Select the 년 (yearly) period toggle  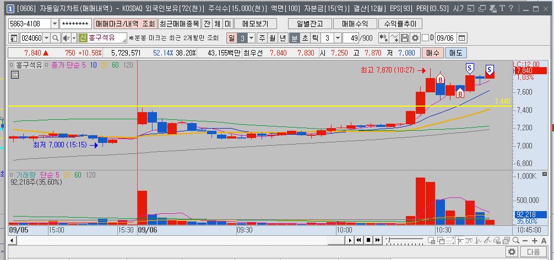(x=283, y=38)
